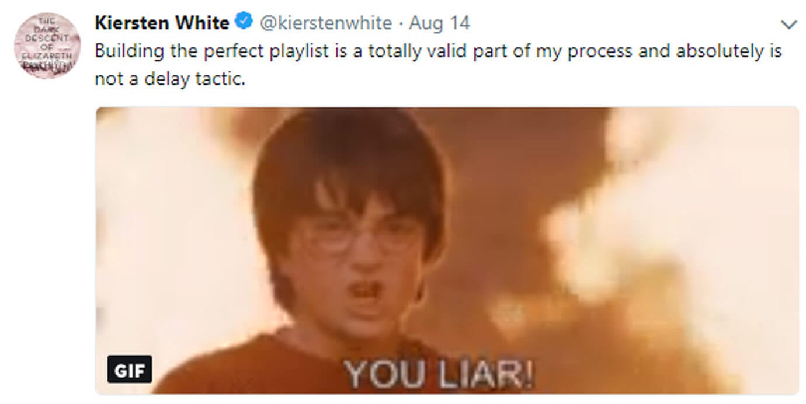Click the word 'Kiersten' in the author name
Viewport: 806px width, 404px height.
130,23
